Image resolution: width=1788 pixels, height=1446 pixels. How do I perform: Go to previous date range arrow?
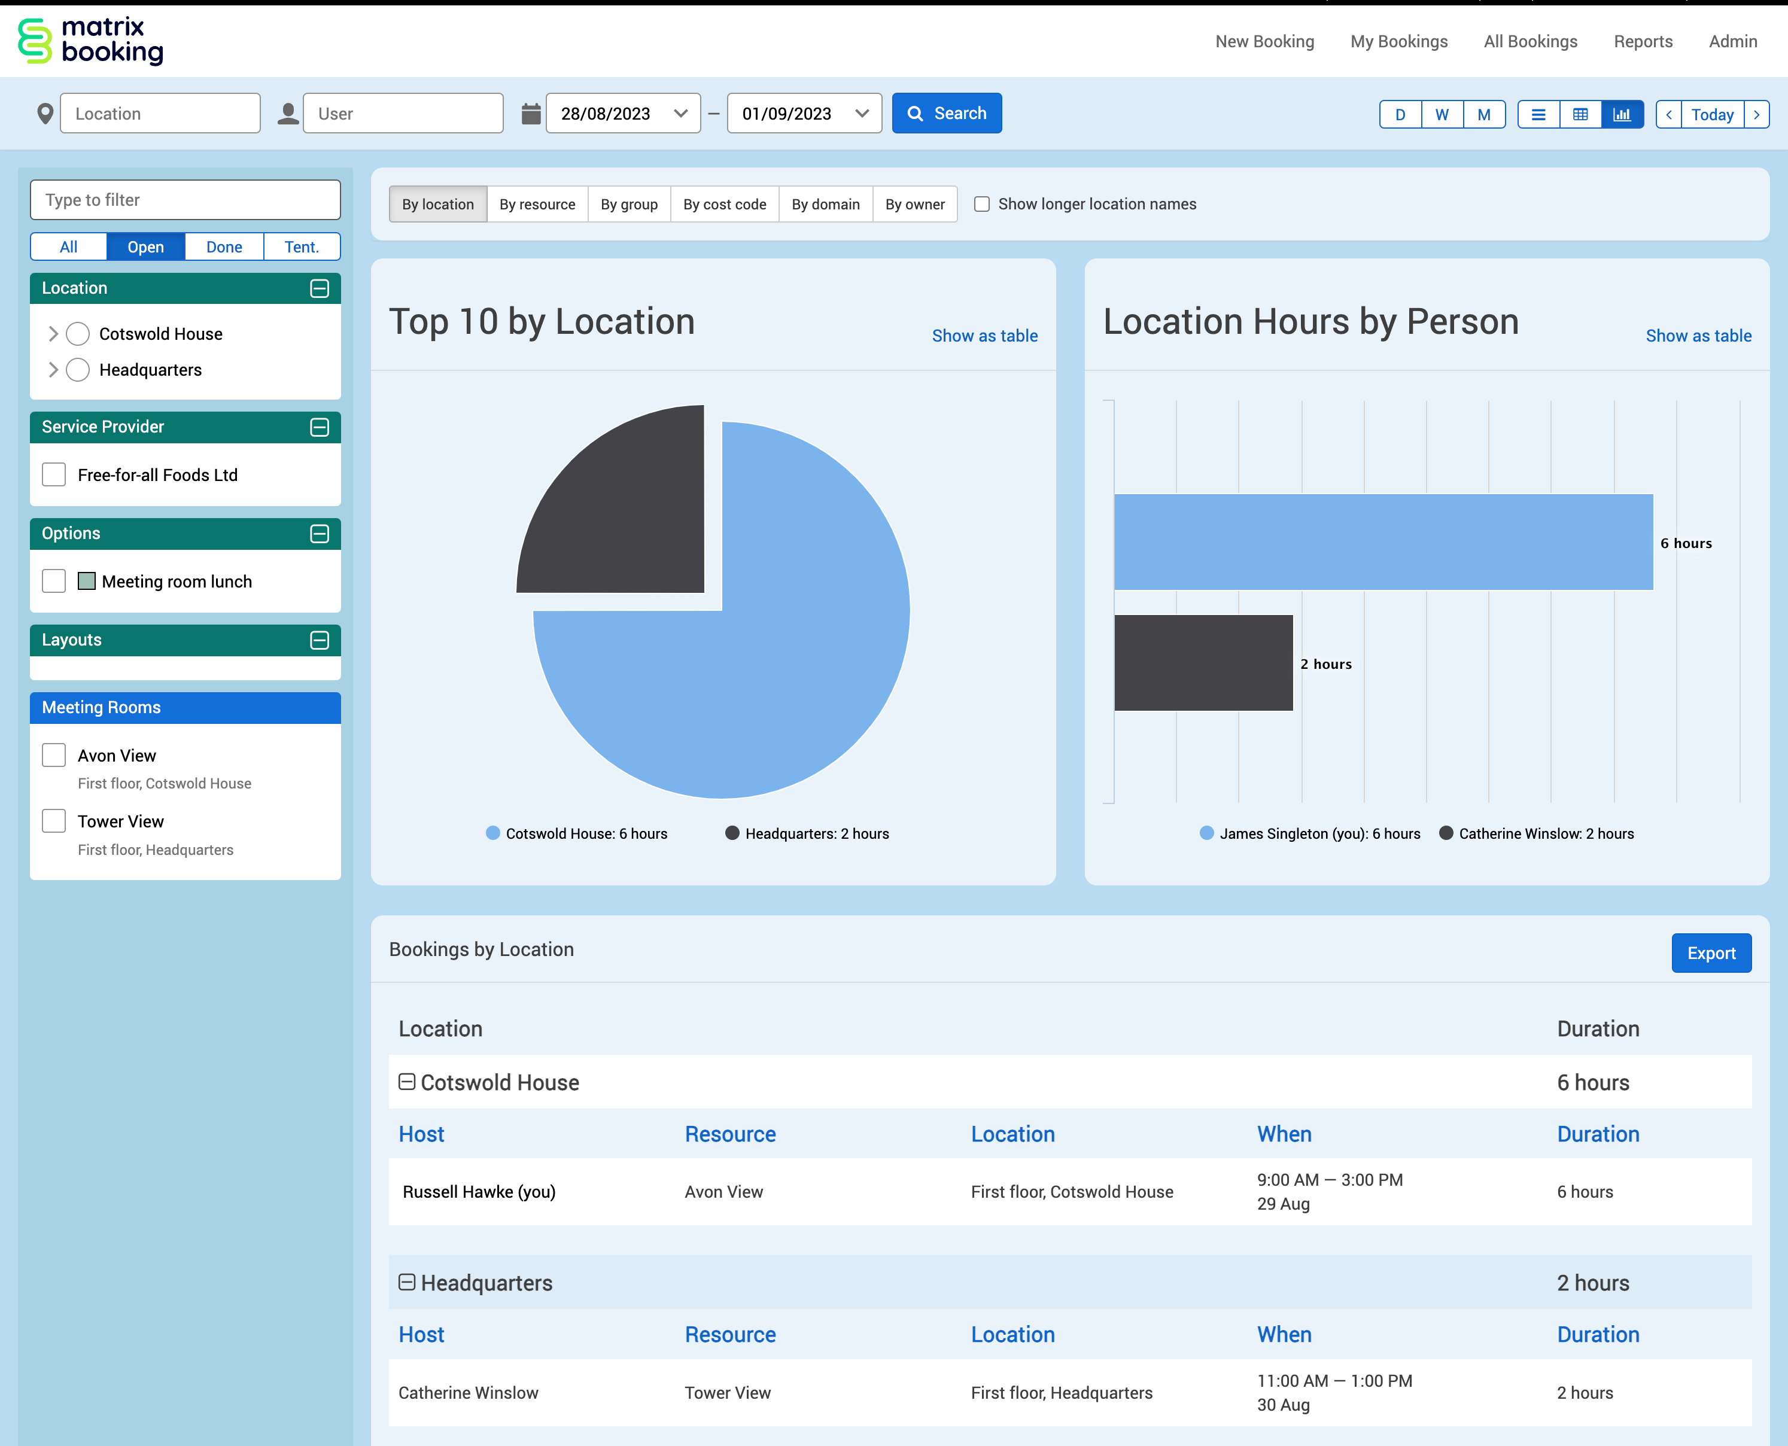point(1669,114)
